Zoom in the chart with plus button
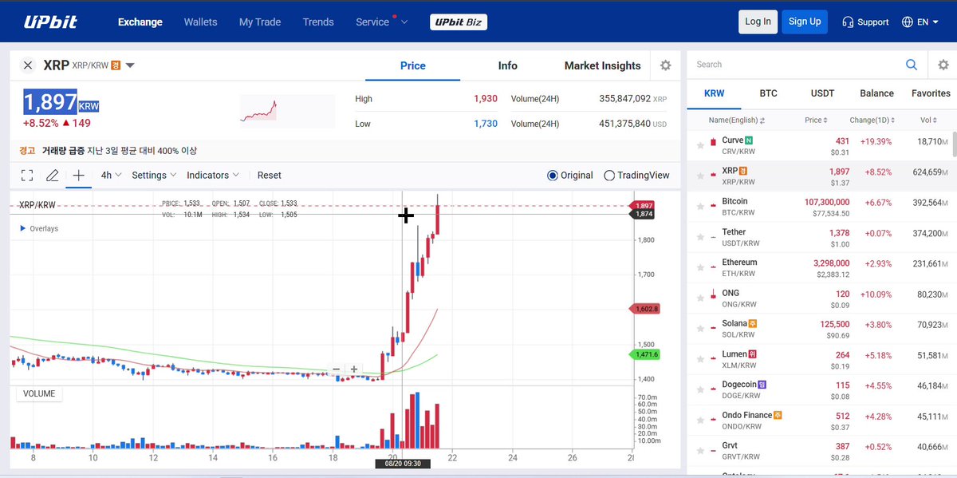The height and width of the screenshot is (478, 957). pyautogui.click(x=354, y=369)
